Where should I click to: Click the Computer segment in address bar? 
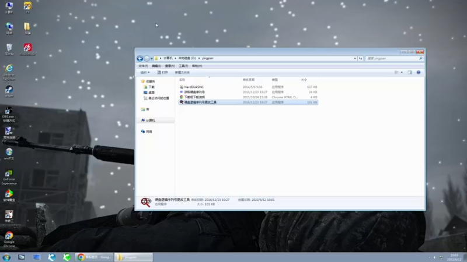pos(168,58)
